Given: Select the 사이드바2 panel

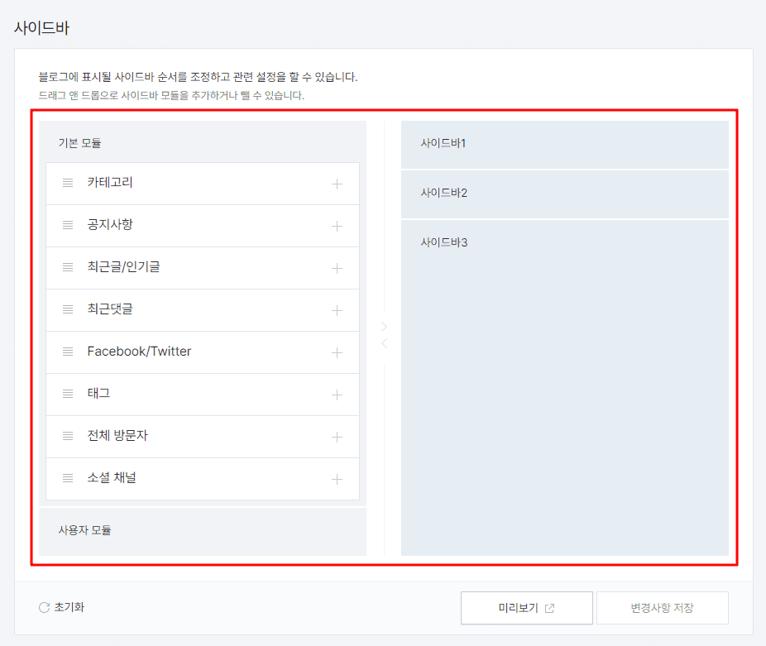Looking at the screenshot, I should (565, 194).
